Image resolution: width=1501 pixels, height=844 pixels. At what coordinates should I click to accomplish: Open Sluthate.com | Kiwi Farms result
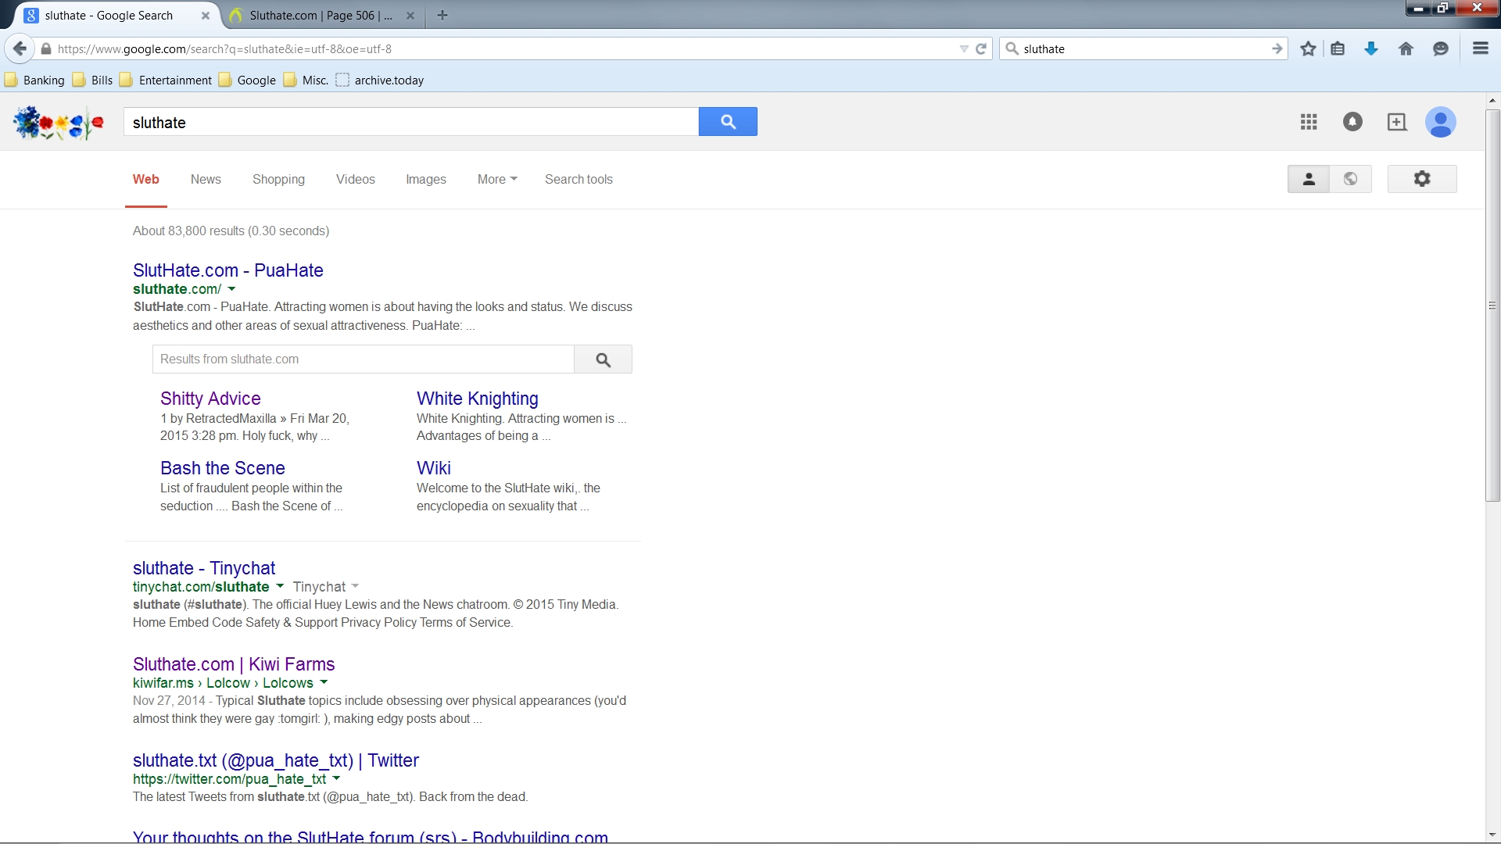(234, 664)
